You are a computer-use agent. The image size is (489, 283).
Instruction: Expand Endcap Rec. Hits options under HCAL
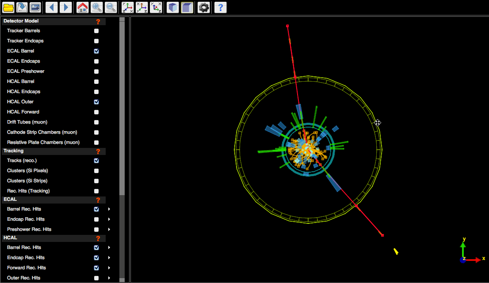(109, 257)
